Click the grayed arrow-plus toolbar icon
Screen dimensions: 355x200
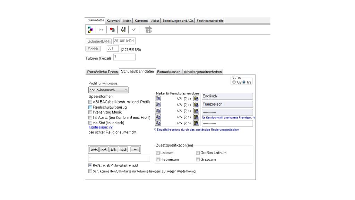click(101, 30)
